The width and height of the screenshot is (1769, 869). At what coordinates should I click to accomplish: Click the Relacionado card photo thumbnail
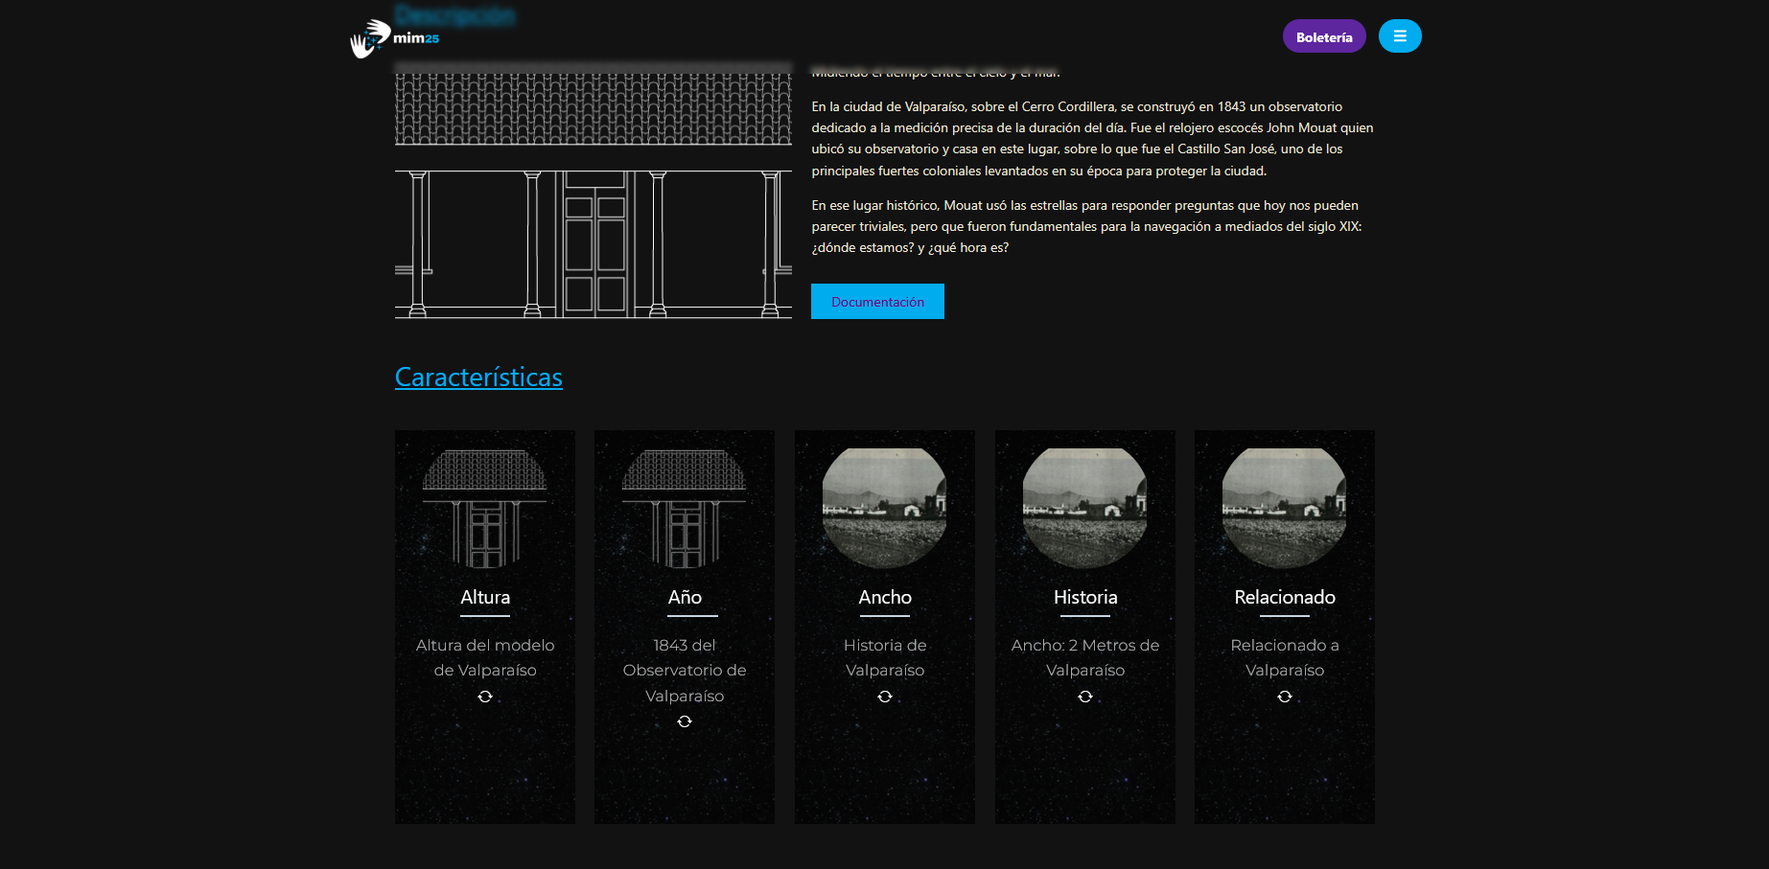point(1285,508)
